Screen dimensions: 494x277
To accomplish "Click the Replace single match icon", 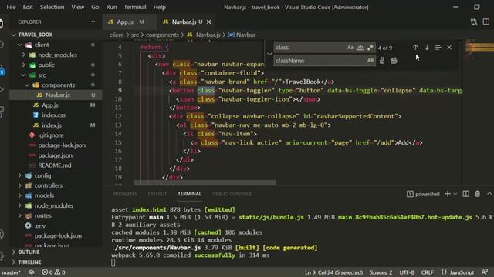I will 382,61.
